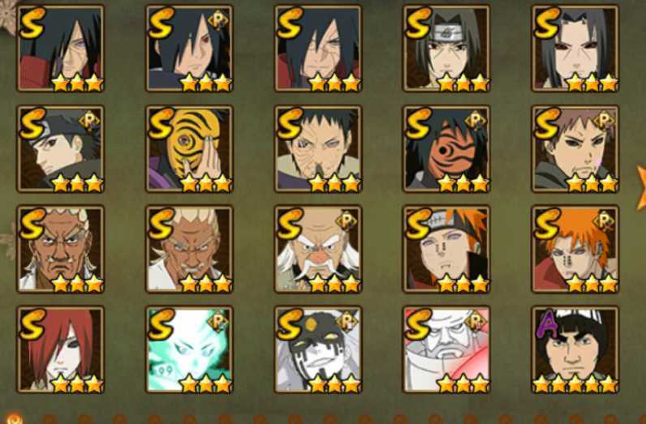Select the glowing cyan-white character portrait
Viewport: 646px width, 424px height.
(x=189, y=349)
